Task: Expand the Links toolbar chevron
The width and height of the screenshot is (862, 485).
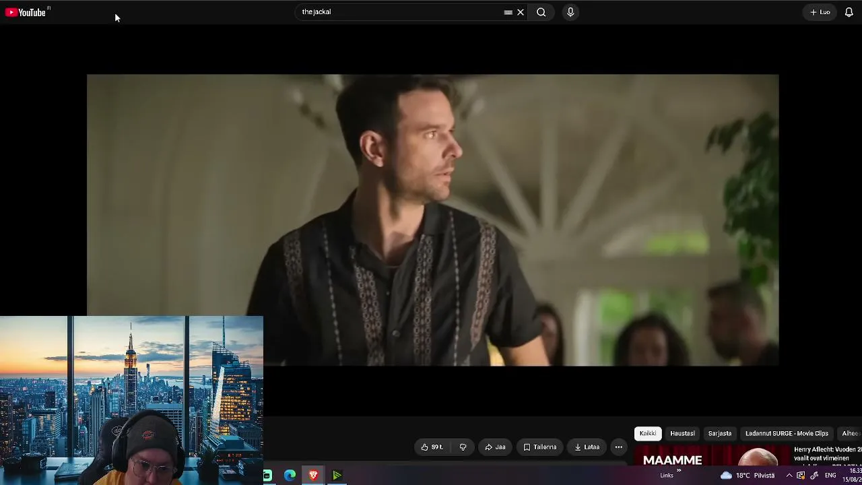Action: click(x=679, y=471)
